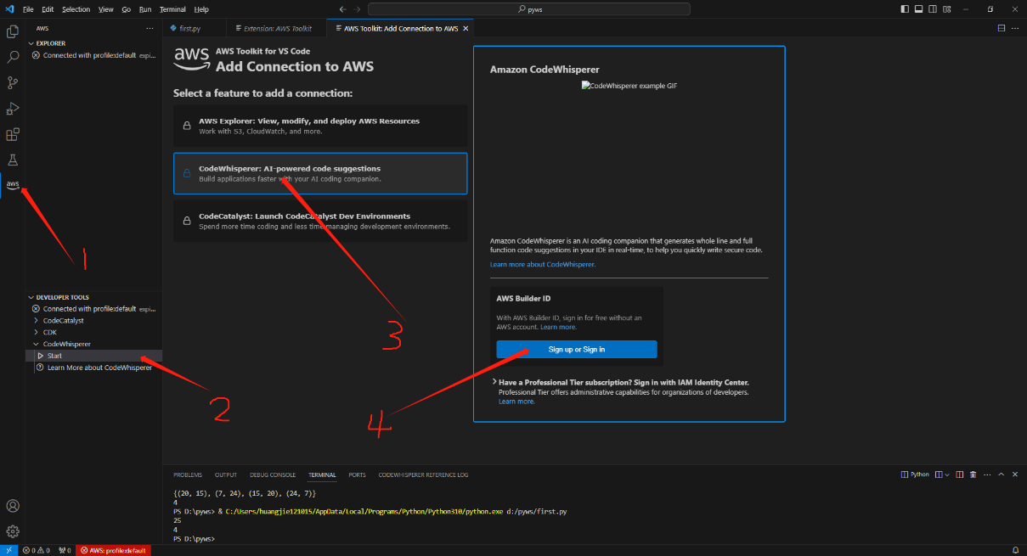Click Start under CodeWhisperer
Image resolution: width=1027 pixels, height=556 pixels.
click(93, 356)
